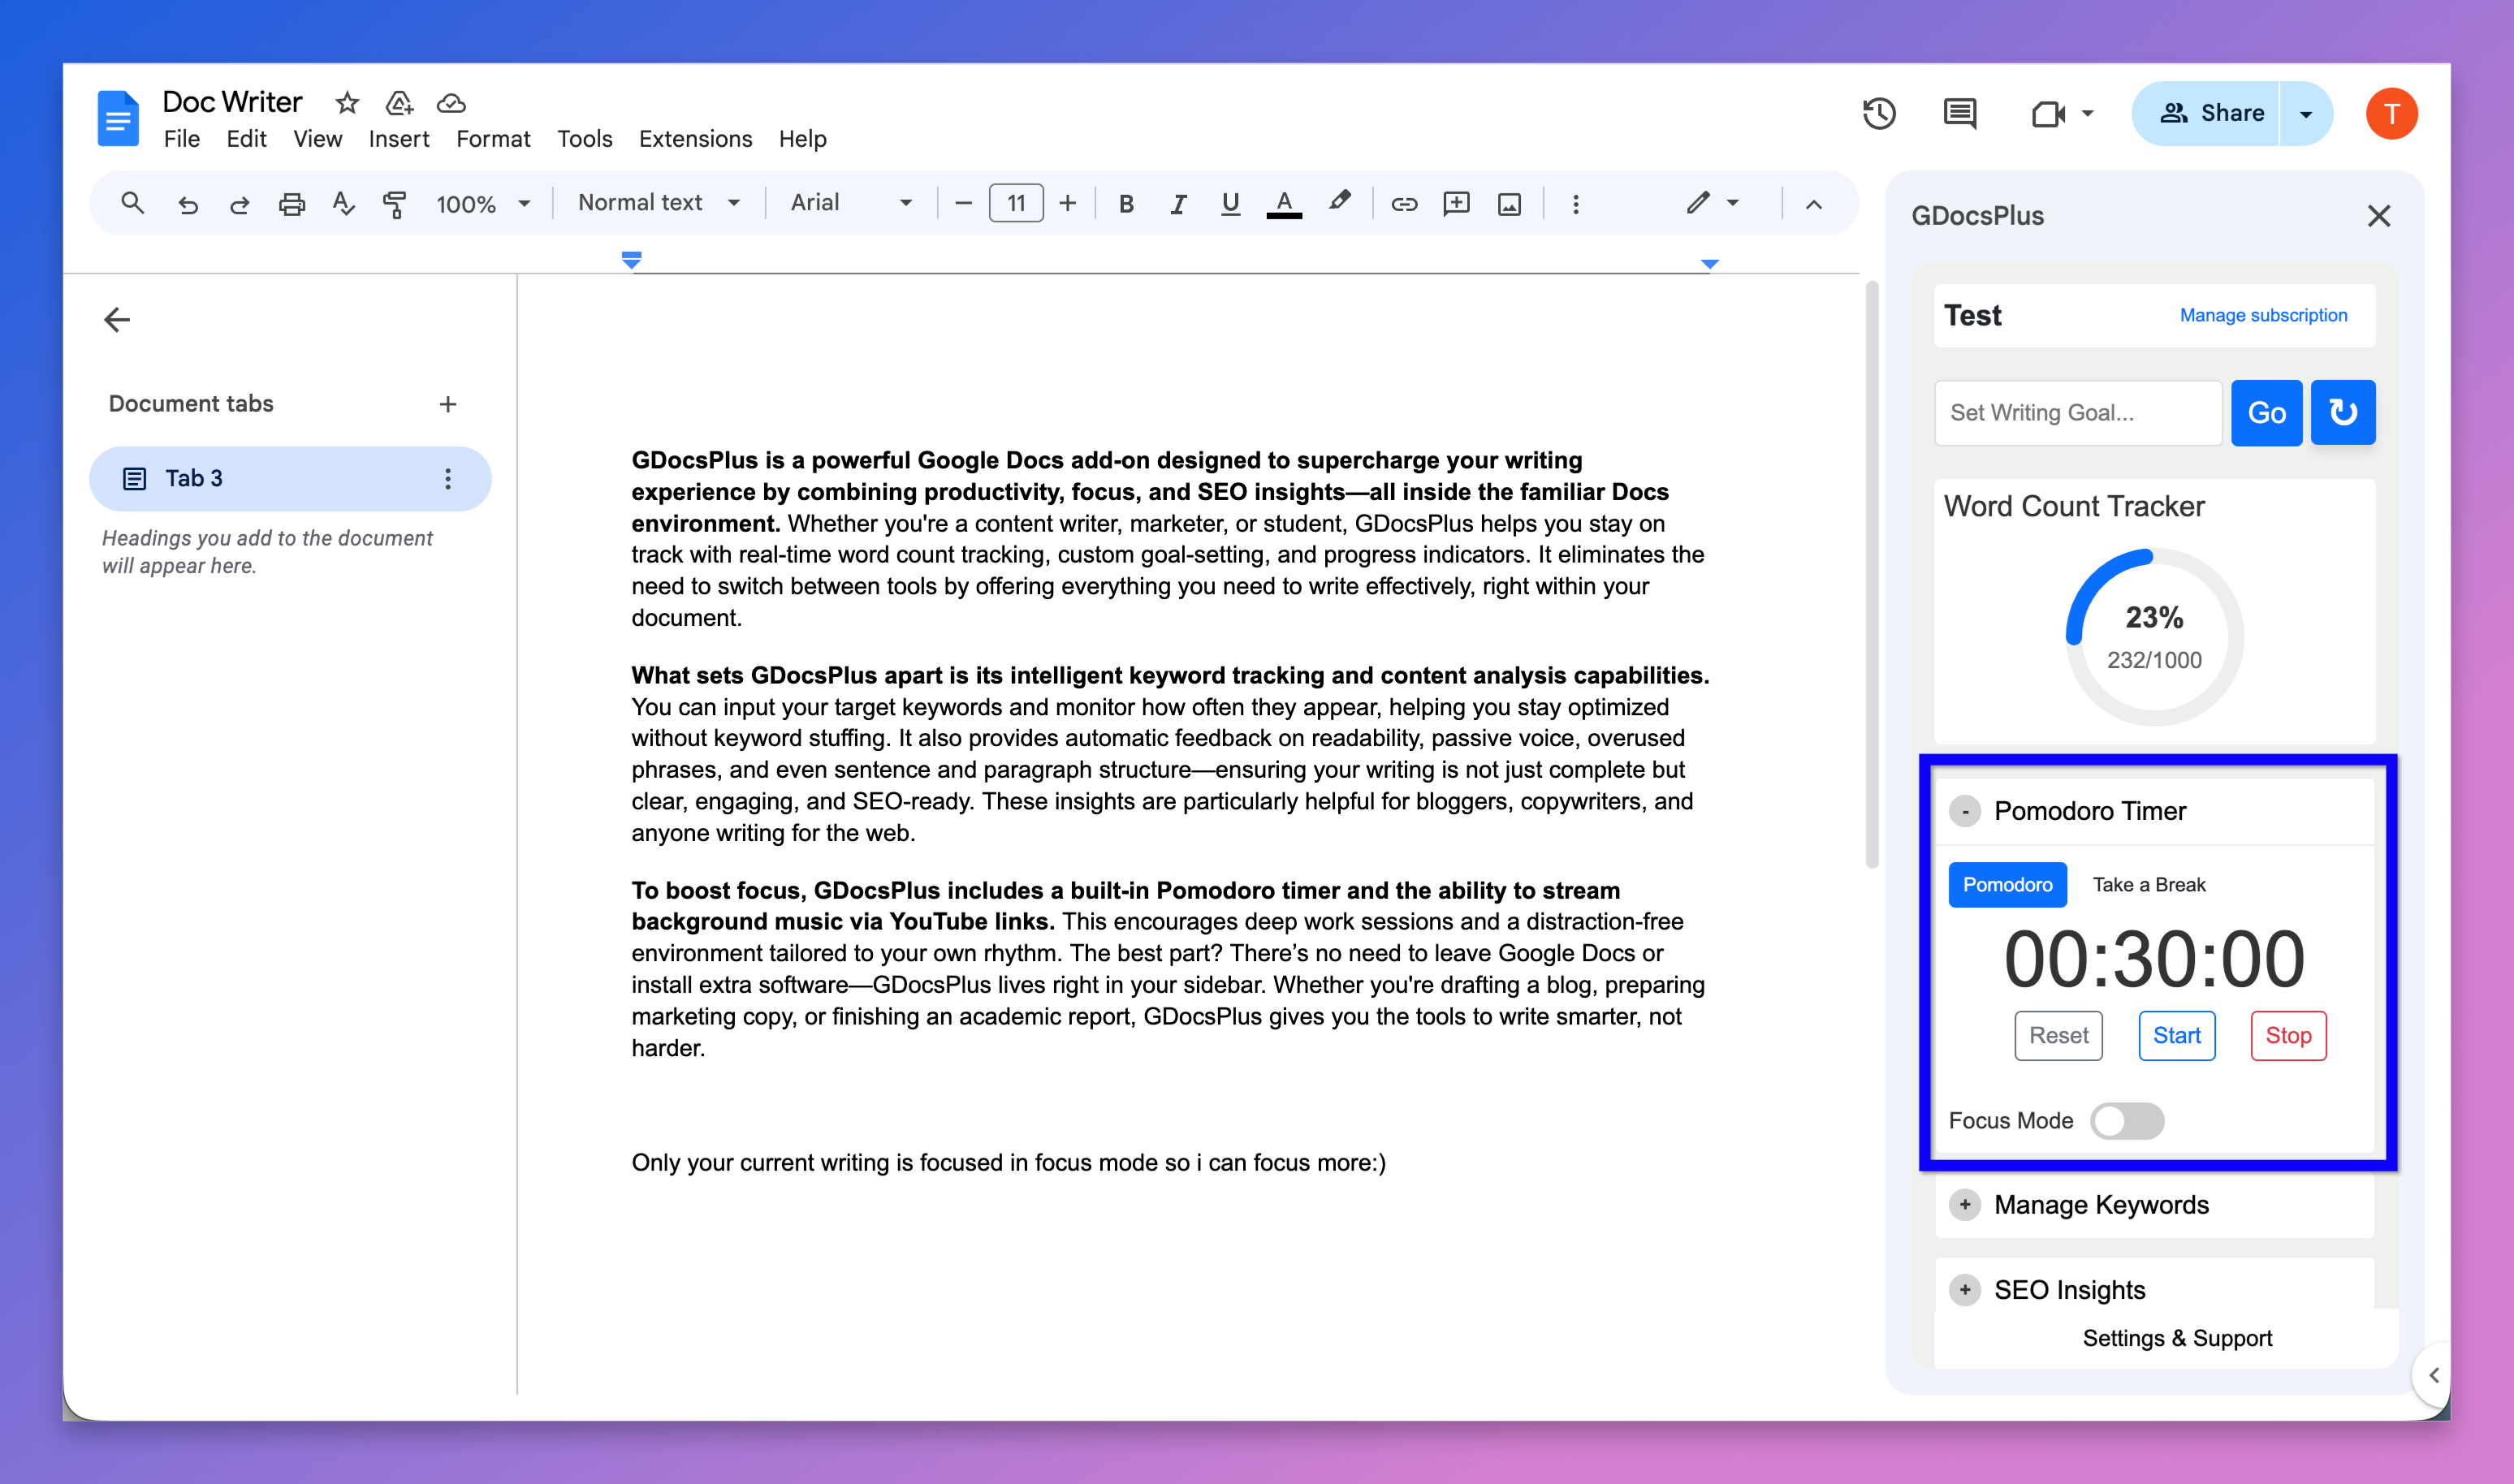Click the paint format roller icon
The width and height of the screenshot is (2514, 1484).
395,204
